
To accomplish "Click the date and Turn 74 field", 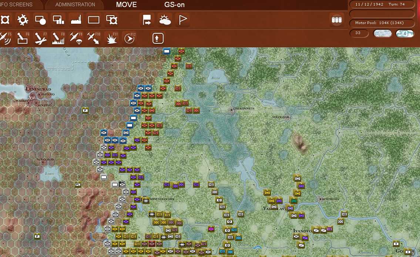I will pyautogui.click(x=382, y=4).
